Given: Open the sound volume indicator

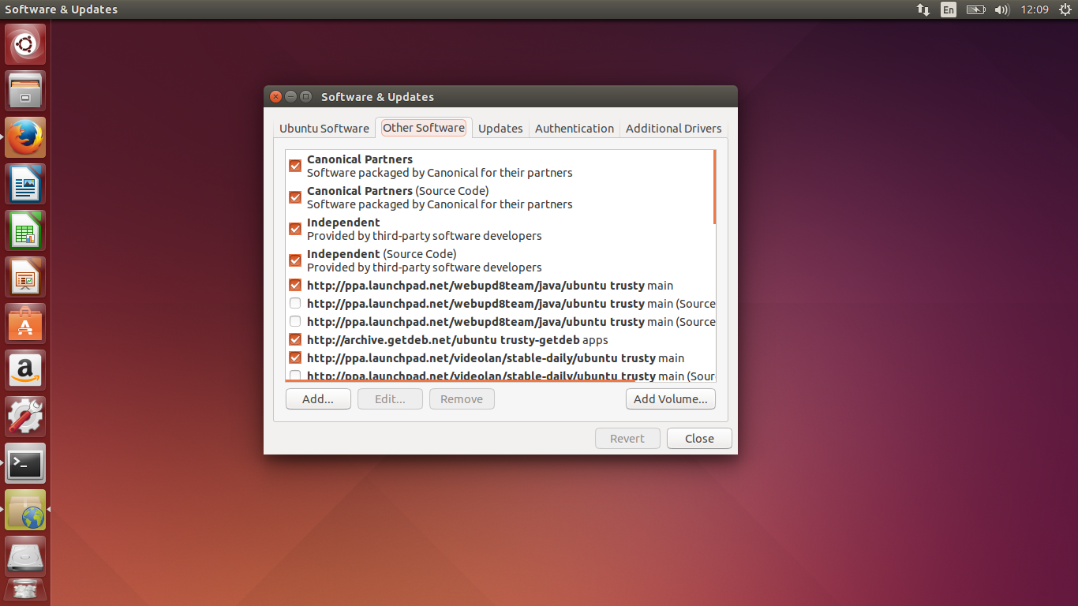Looking at the screenshot, I should pos(1002,9).
